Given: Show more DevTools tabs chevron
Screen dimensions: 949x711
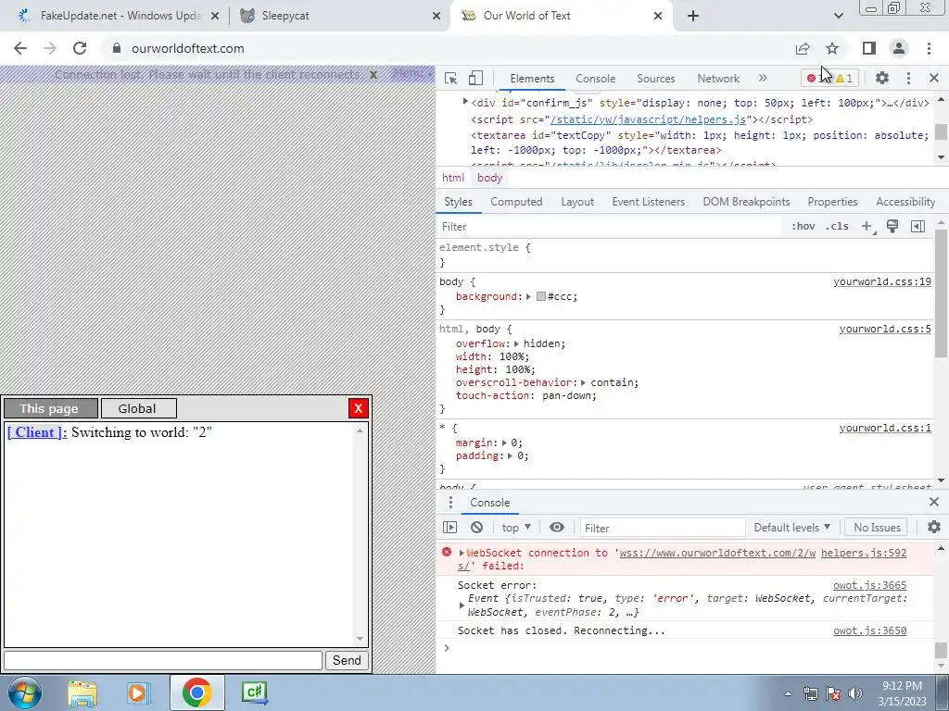Looking at the screenshot, I should tap(763, 78).
